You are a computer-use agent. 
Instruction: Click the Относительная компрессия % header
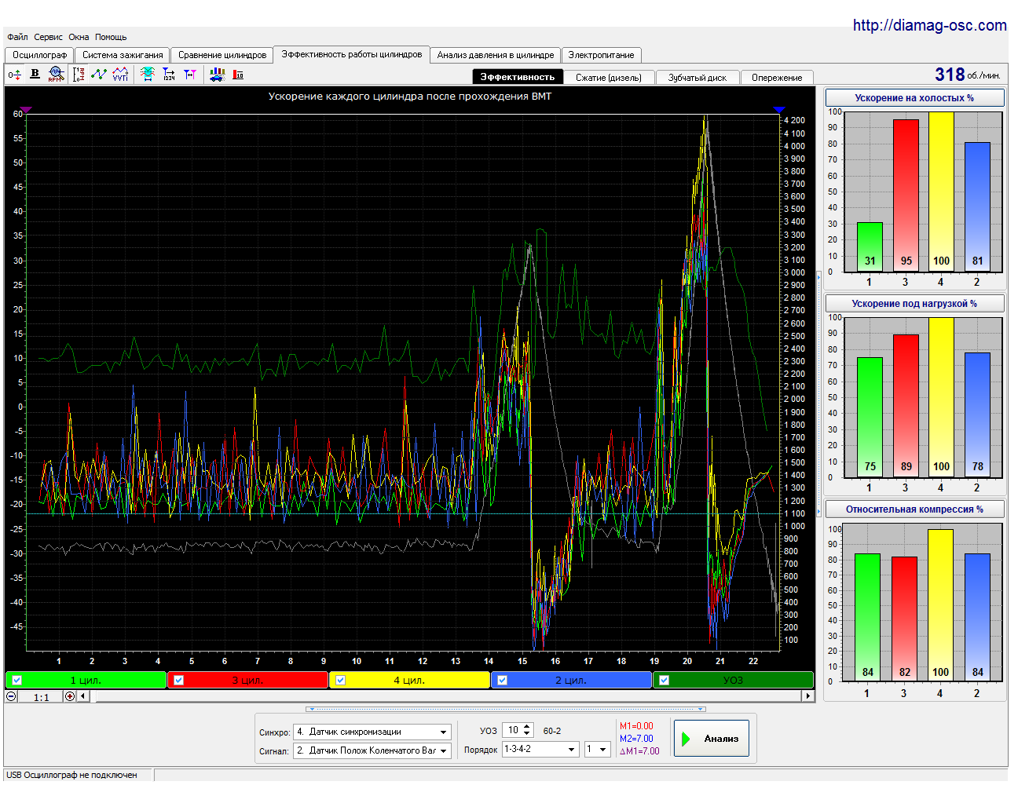(x=914, y=509)
